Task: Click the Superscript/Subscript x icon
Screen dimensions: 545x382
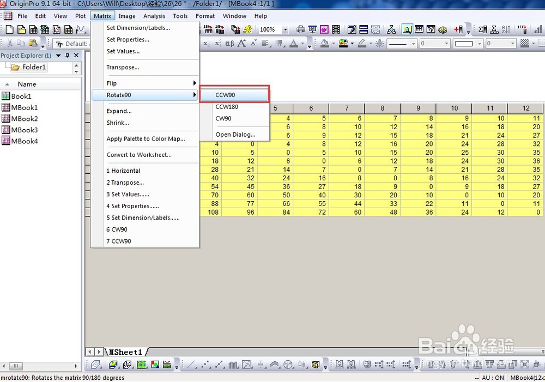Action: point(219,44)
